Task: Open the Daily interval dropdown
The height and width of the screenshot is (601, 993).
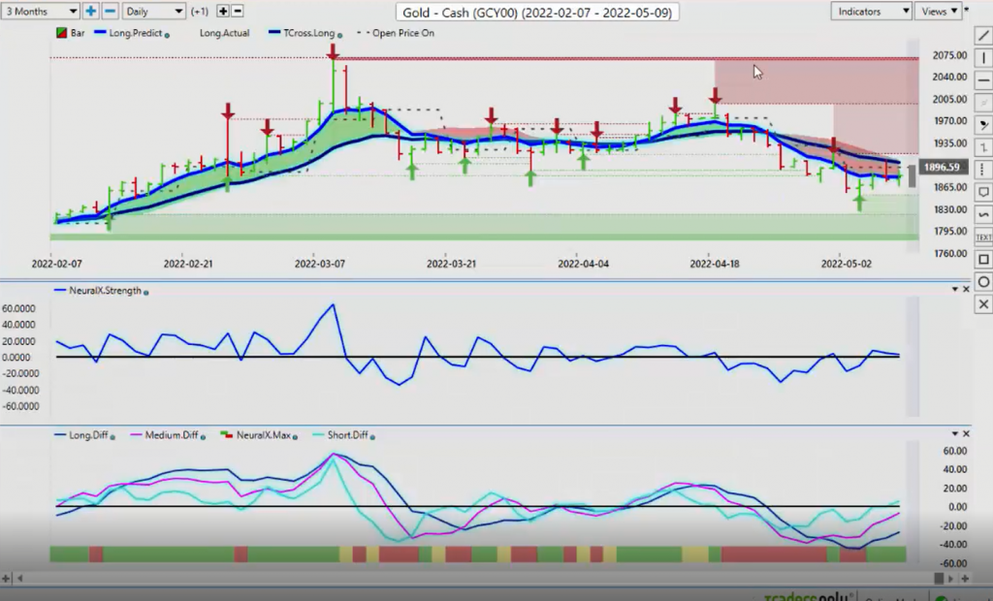Action: tap(153, 12)
